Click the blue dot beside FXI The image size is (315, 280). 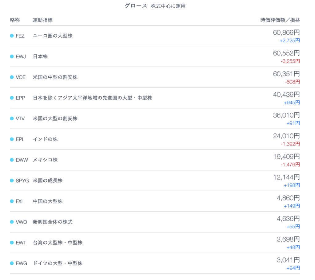point(12,201)
